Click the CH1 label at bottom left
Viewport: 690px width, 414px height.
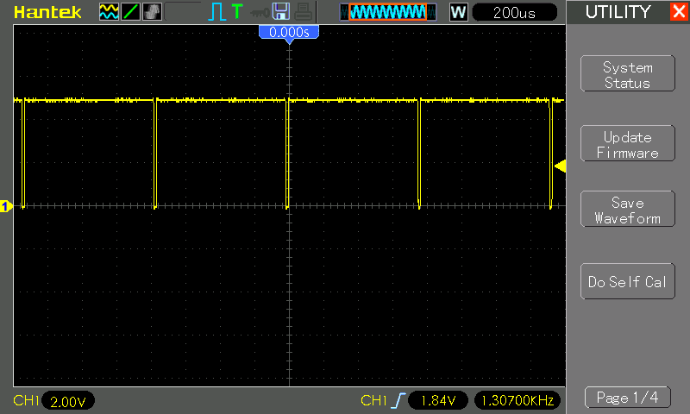click(27, 400)
